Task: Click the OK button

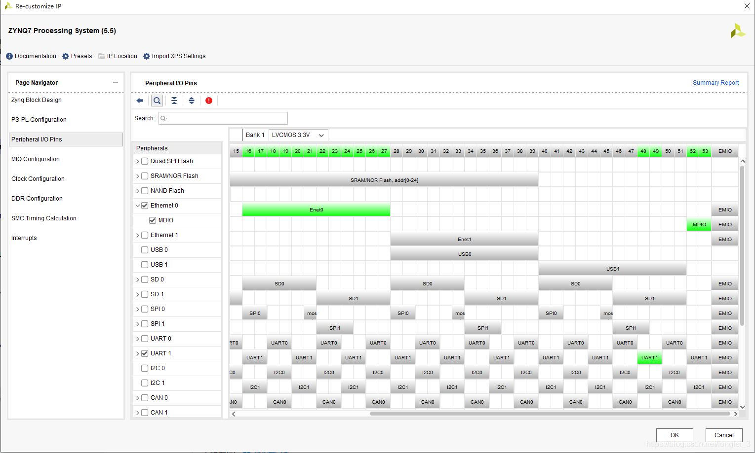Action: pyautogui.click(x=675, y=435)
